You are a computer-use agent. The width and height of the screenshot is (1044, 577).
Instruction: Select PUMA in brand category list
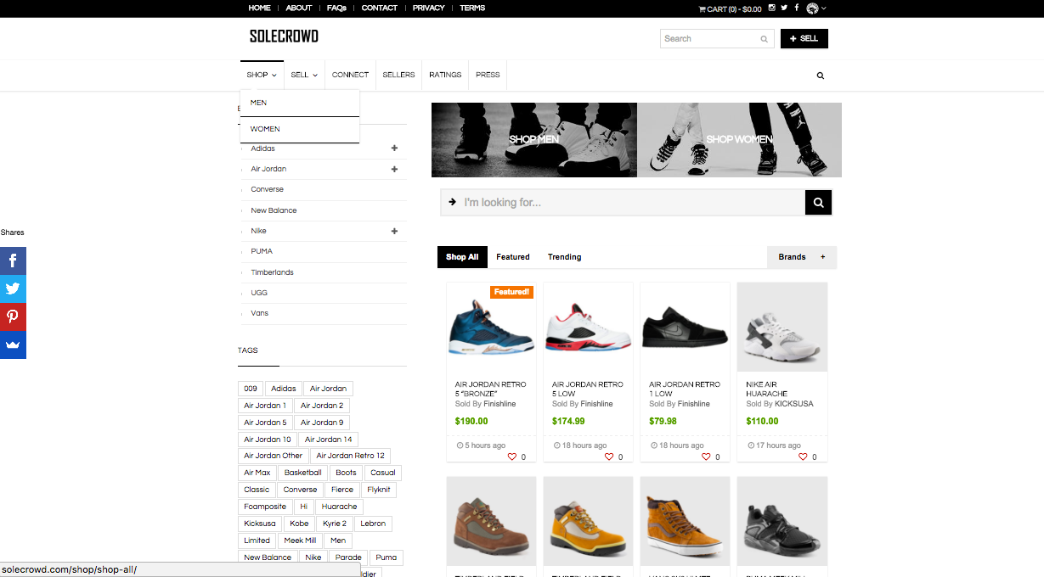(262, 251)
